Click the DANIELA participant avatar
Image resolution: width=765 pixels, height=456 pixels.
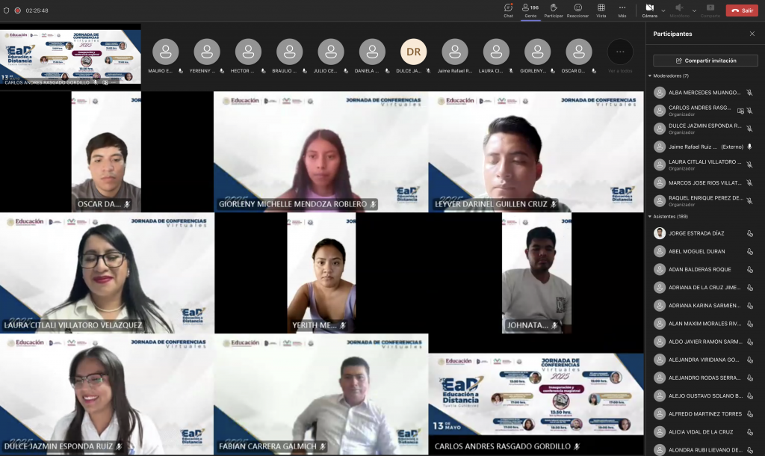tap(372, 52)
